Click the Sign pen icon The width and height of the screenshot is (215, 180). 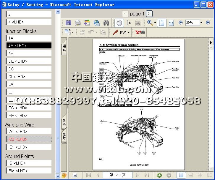pyautogui.click(x=115, y=32)
